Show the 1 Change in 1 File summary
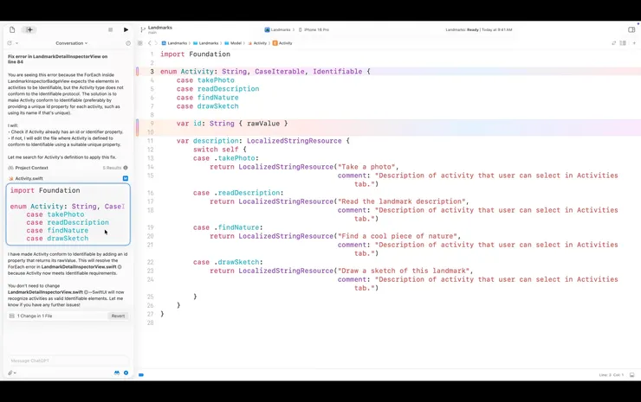This screenshot has height=402, width=641. click(x=35, y=316)
